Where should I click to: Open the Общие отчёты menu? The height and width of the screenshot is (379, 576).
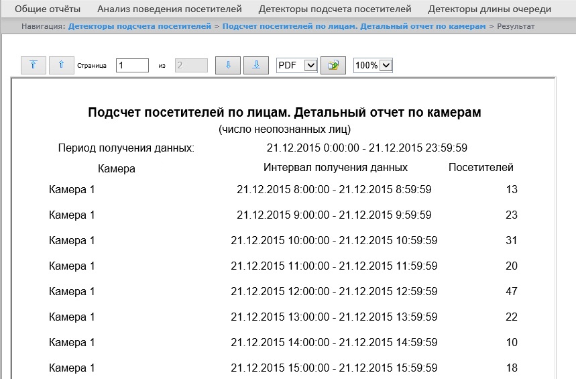[48, 9]
